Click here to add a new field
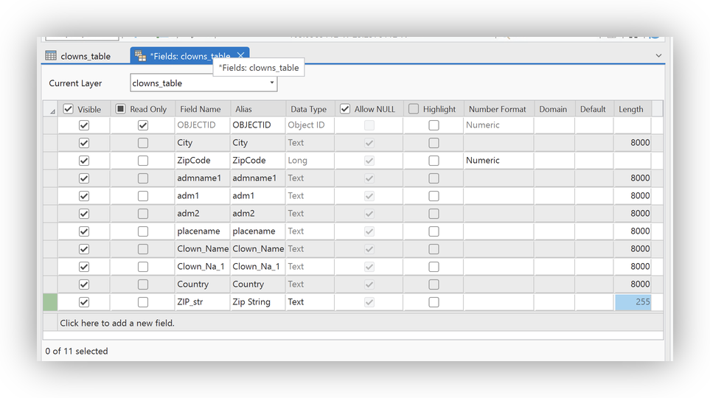Screen dimensions: 710x398 pyautogui.click(x=117, y=323)
